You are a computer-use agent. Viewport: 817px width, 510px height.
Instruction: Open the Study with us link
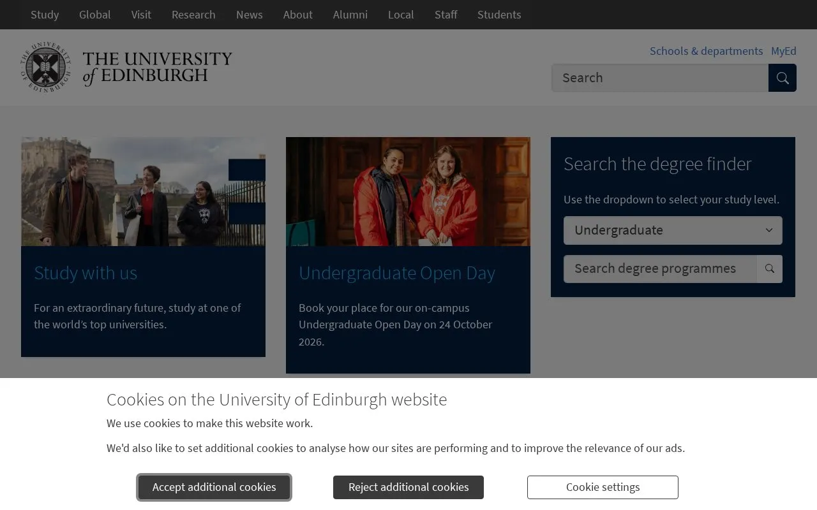click(x=86, y=273)
